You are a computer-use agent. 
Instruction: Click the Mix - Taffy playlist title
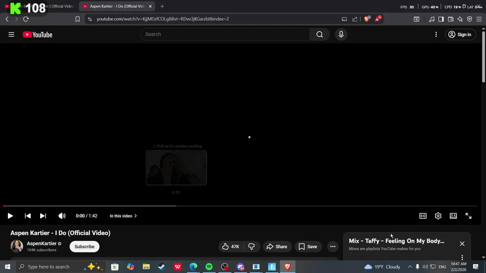(x=396, y=241)
